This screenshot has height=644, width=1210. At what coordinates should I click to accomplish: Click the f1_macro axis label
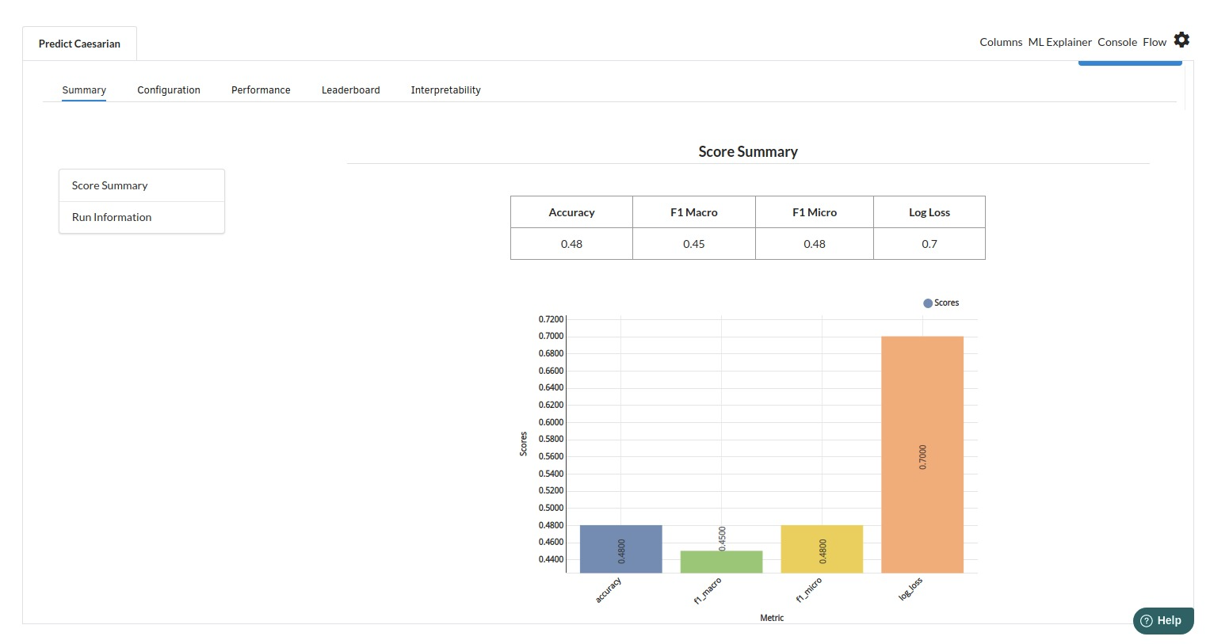pyautogui.click(x=708, y=591)
